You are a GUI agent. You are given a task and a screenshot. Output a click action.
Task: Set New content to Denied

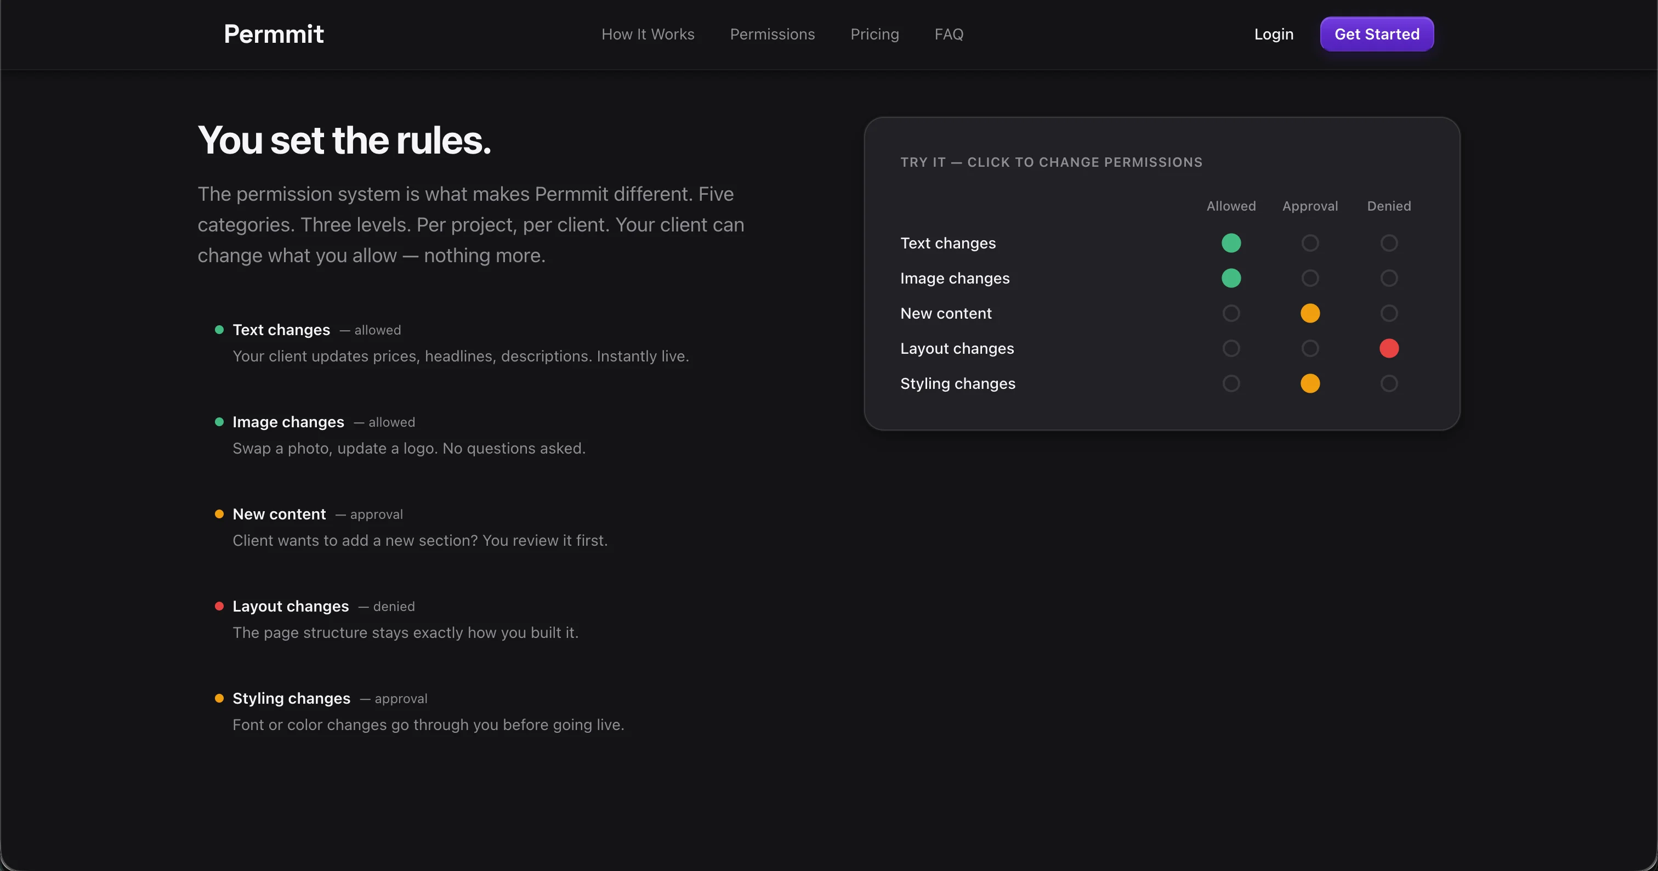coord(1389,314)
